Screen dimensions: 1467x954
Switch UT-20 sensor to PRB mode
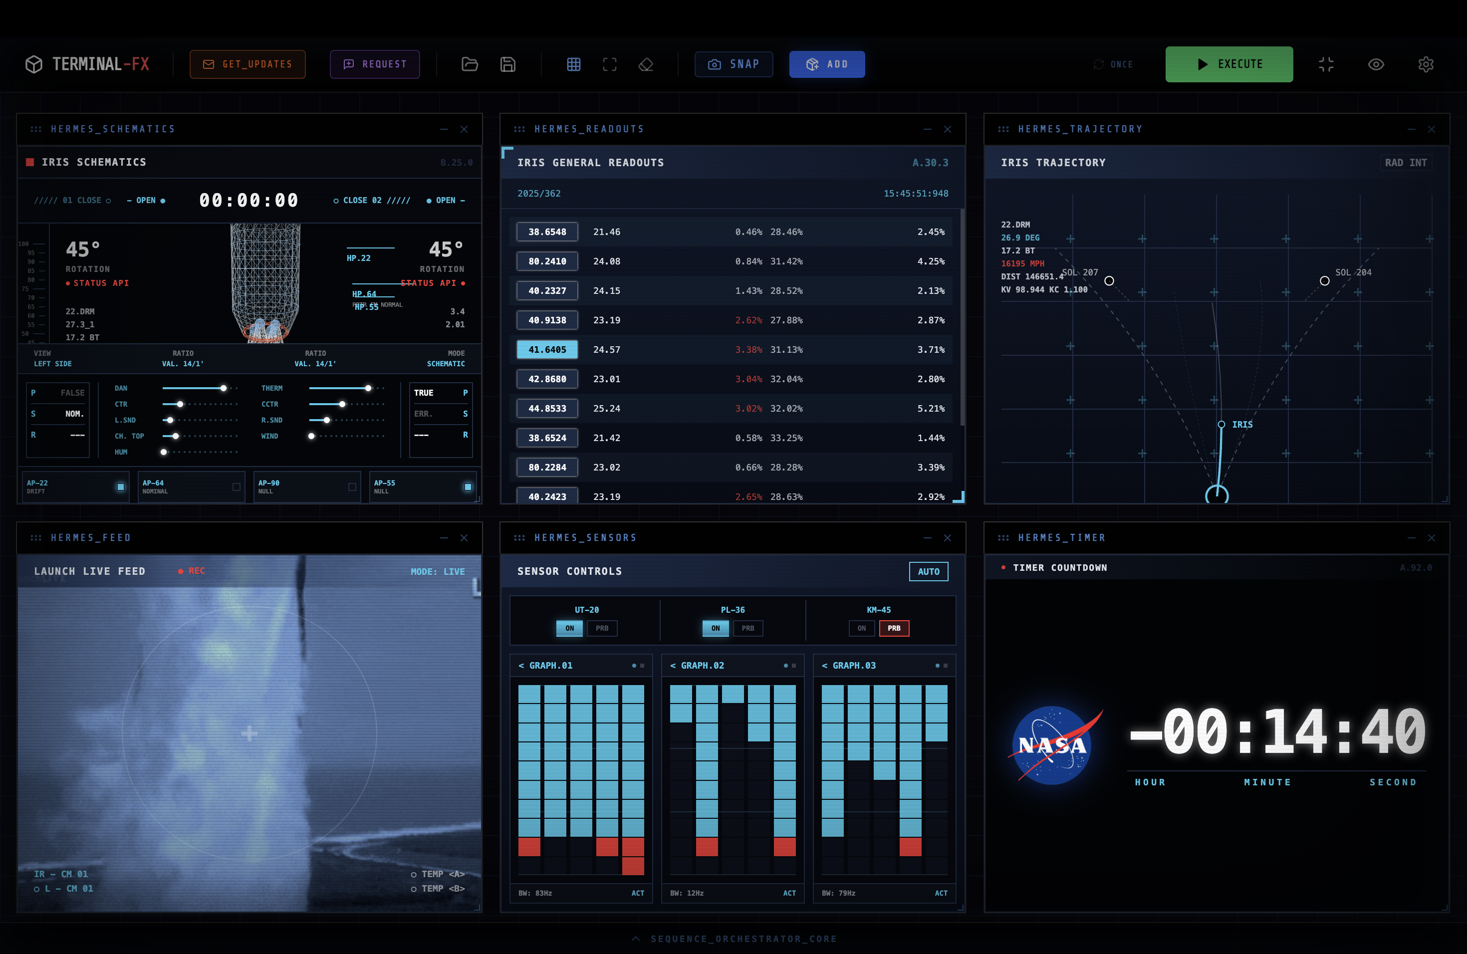602,628
